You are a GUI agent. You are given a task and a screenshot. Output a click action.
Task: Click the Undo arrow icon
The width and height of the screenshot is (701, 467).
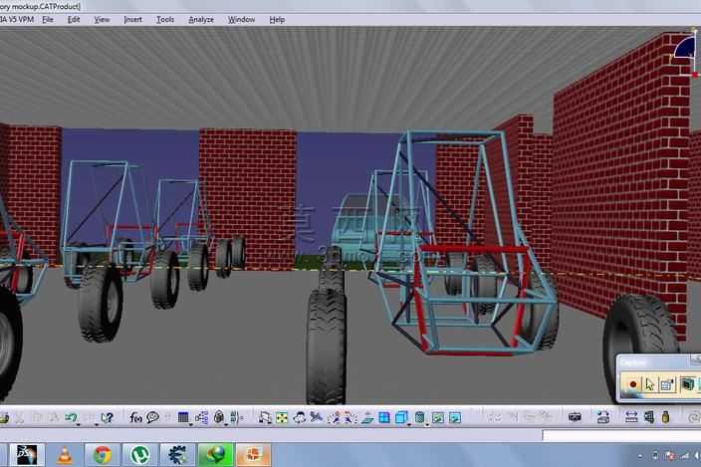(x=71, y=417)
